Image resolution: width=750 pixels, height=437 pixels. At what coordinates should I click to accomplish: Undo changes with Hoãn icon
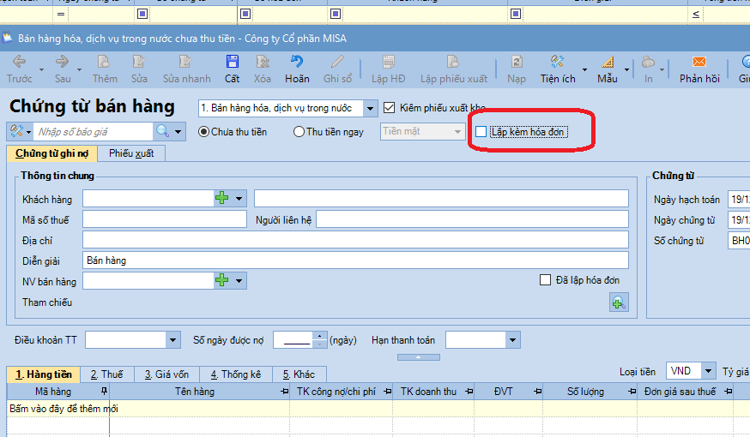[297, 62]
